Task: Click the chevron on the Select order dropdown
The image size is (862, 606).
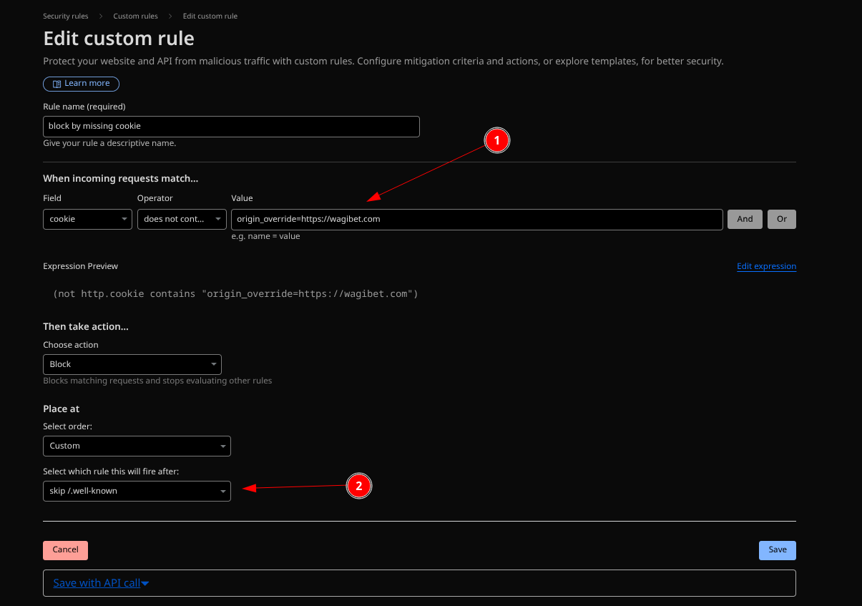Action: (x=222, y=446)
